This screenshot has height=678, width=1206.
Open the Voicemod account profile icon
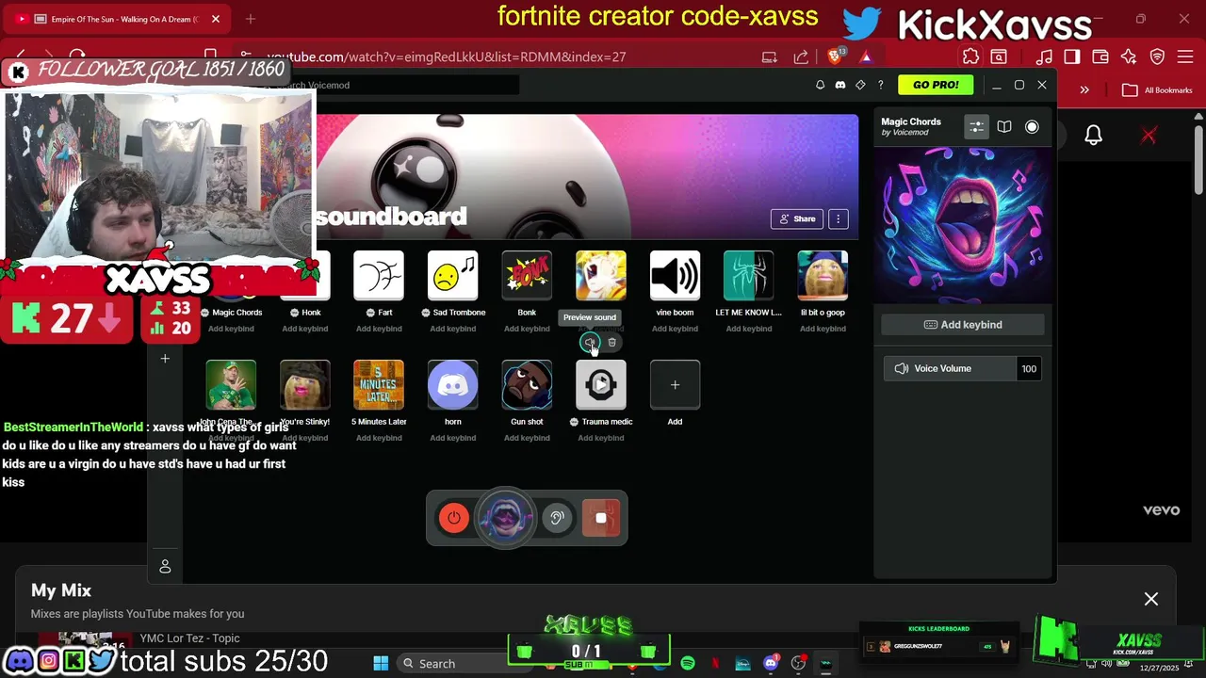click(165, 566)
